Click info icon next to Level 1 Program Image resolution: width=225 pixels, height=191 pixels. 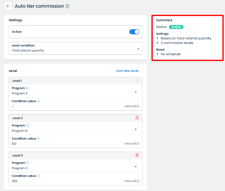[27, 88]
